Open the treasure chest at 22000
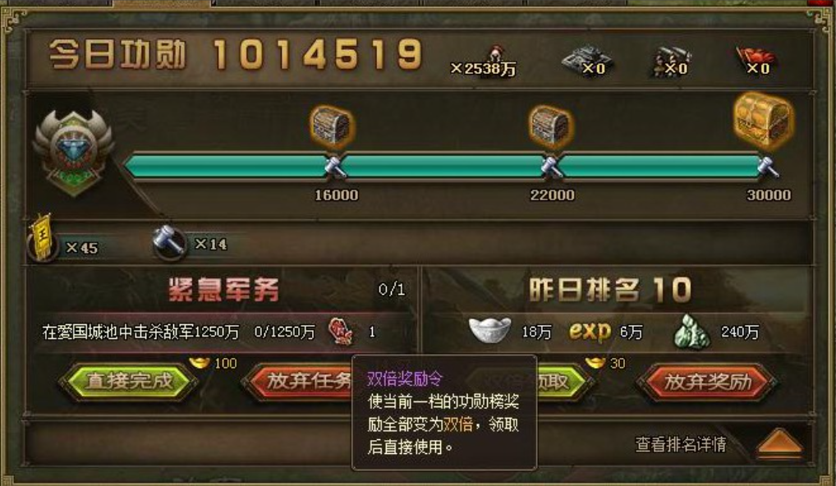Screen dimensions: 836x486 (x=550, y=126)
